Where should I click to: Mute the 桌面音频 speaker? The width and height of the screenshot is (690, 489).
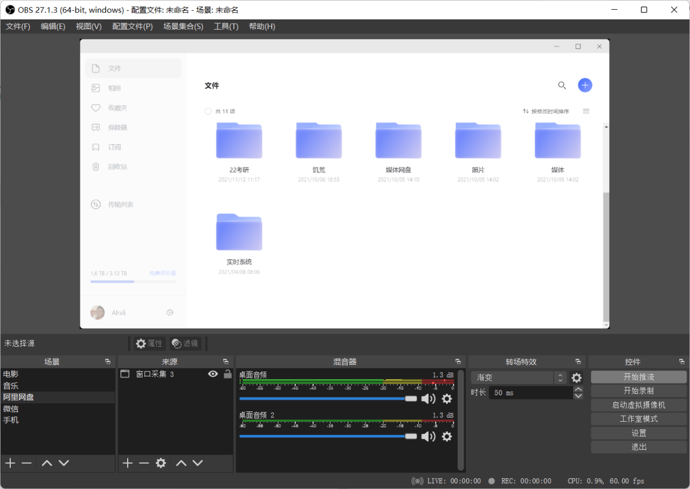coord(428,399)
